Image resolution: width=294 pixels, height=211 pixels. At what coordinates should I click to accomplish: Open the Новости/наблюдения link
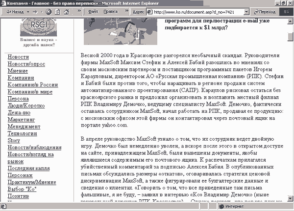coord(34,148)
